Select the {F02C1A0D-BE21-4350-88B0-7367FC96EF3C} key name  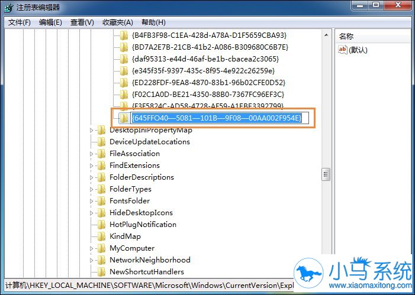208,95
